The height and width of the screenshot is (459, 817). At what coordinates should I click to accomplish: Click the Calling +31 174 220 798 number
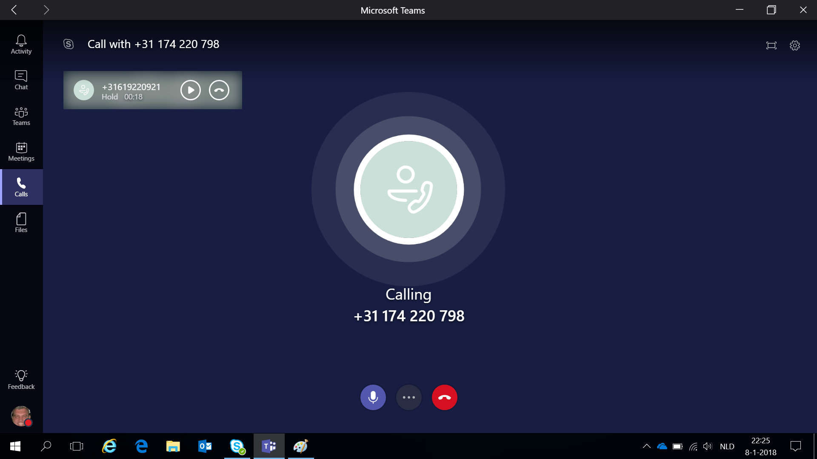409,316
